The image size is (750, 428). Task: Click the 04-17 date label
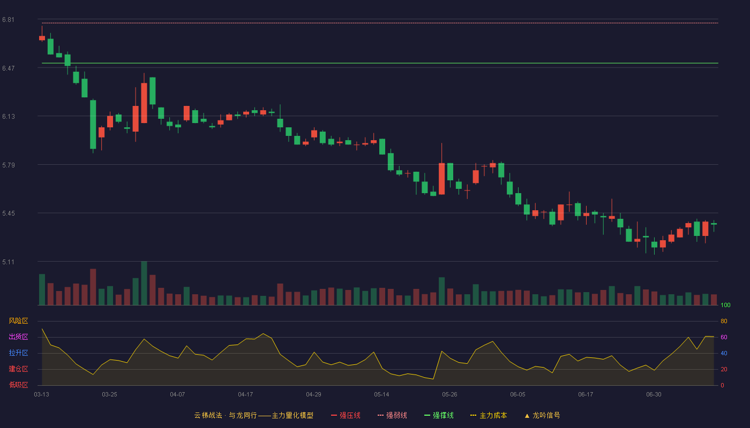pos(245,394)
